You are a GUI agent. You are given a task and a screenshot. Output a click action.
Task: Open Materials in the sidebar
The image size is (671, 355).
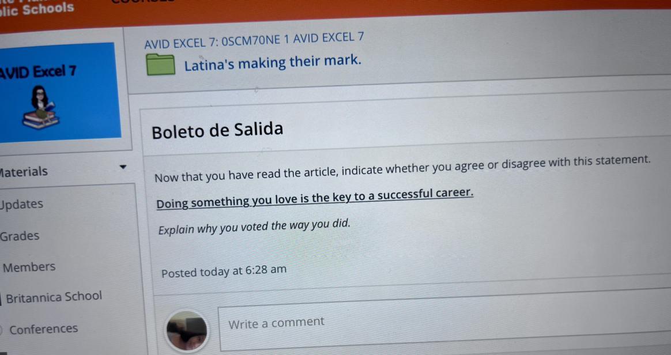click(x=24, y=172)
